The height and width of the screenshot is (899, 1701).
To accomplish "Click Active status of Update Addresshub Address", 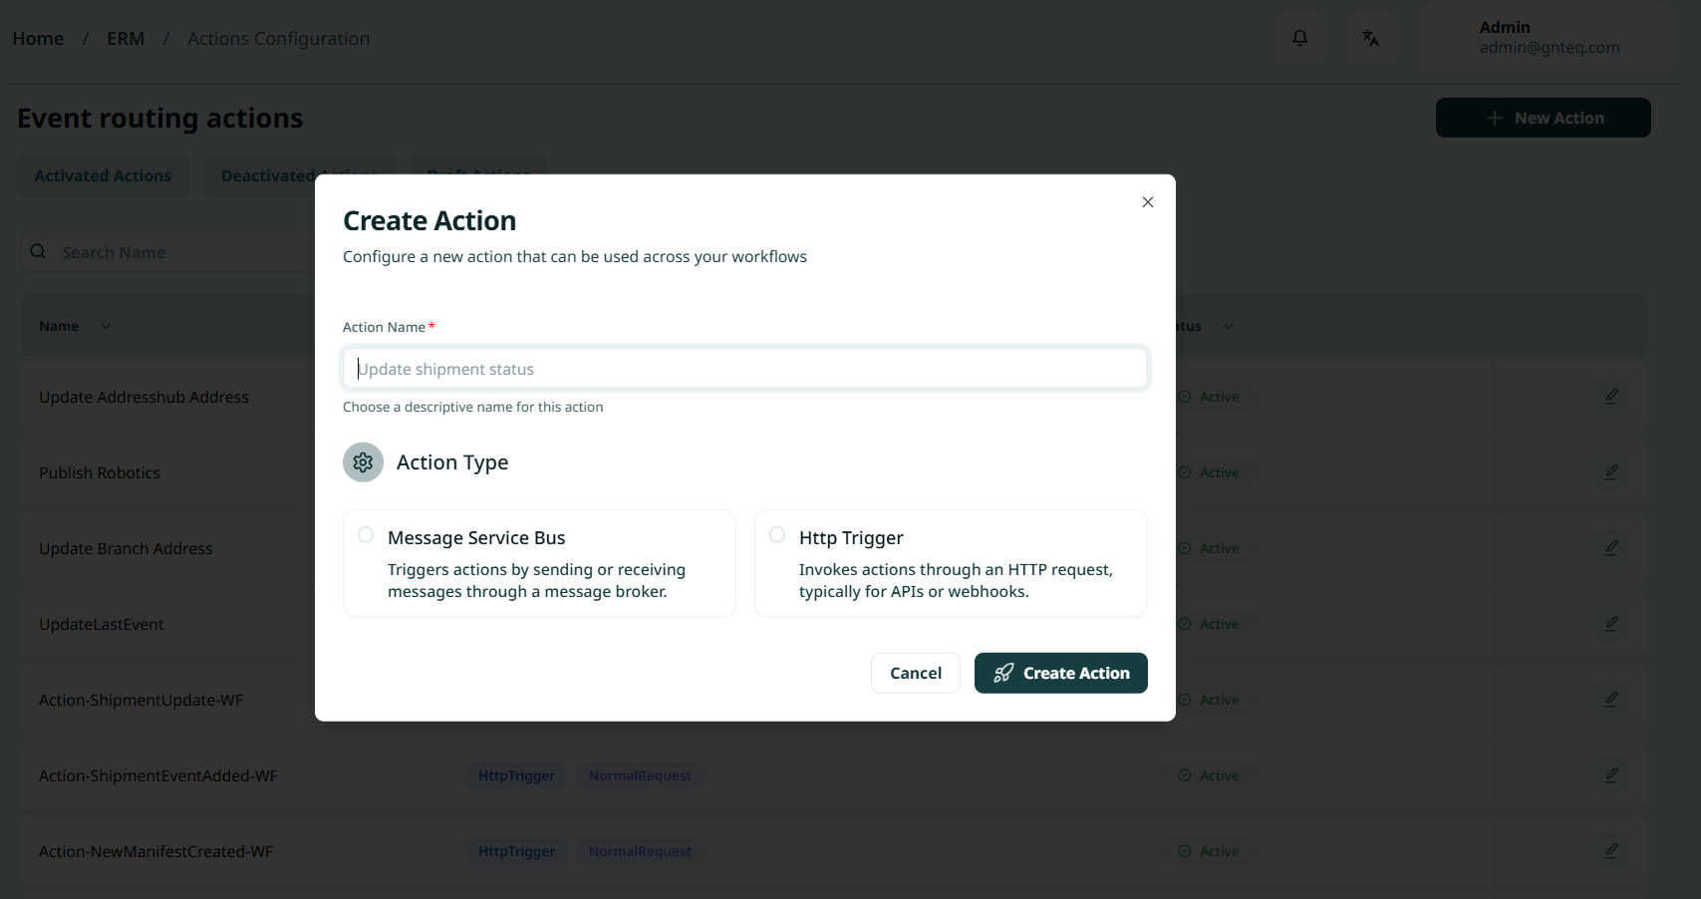I will point(1209,397).
